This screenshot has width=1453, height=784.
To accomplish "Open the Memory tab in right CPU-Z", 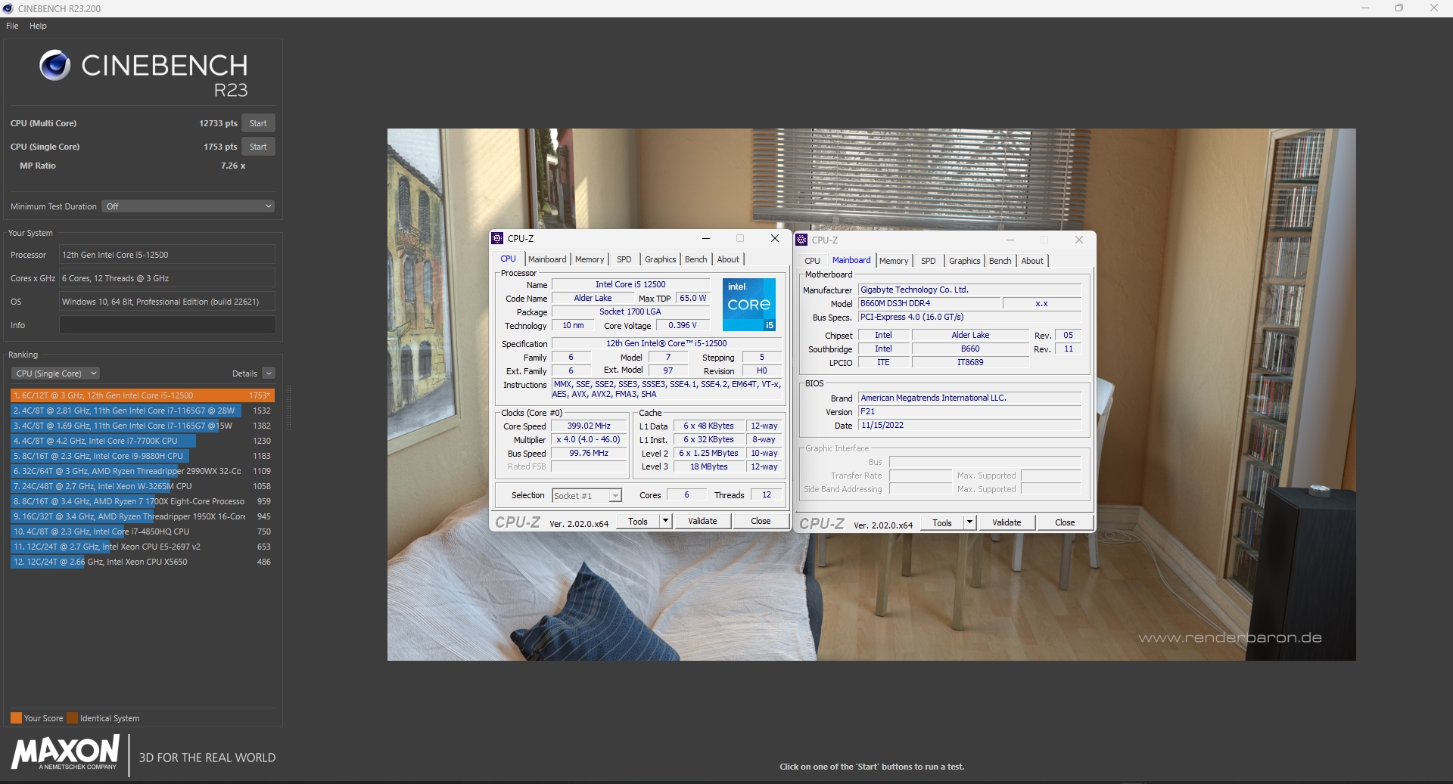I will pyautogui.click(x=894, y=261).
